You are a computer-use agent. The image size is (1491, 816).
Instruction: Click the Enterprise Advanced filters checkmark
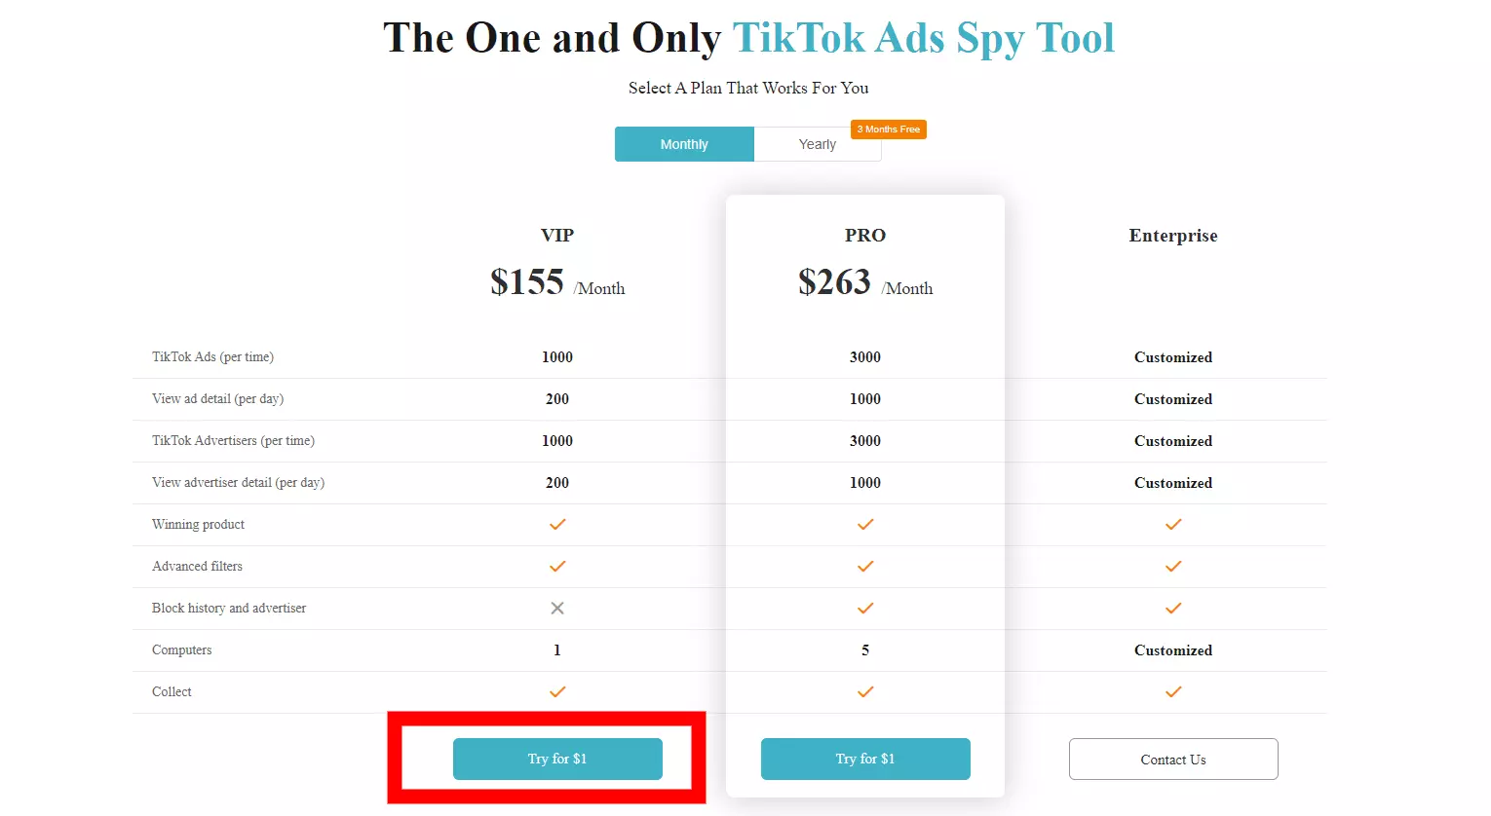1173,566
